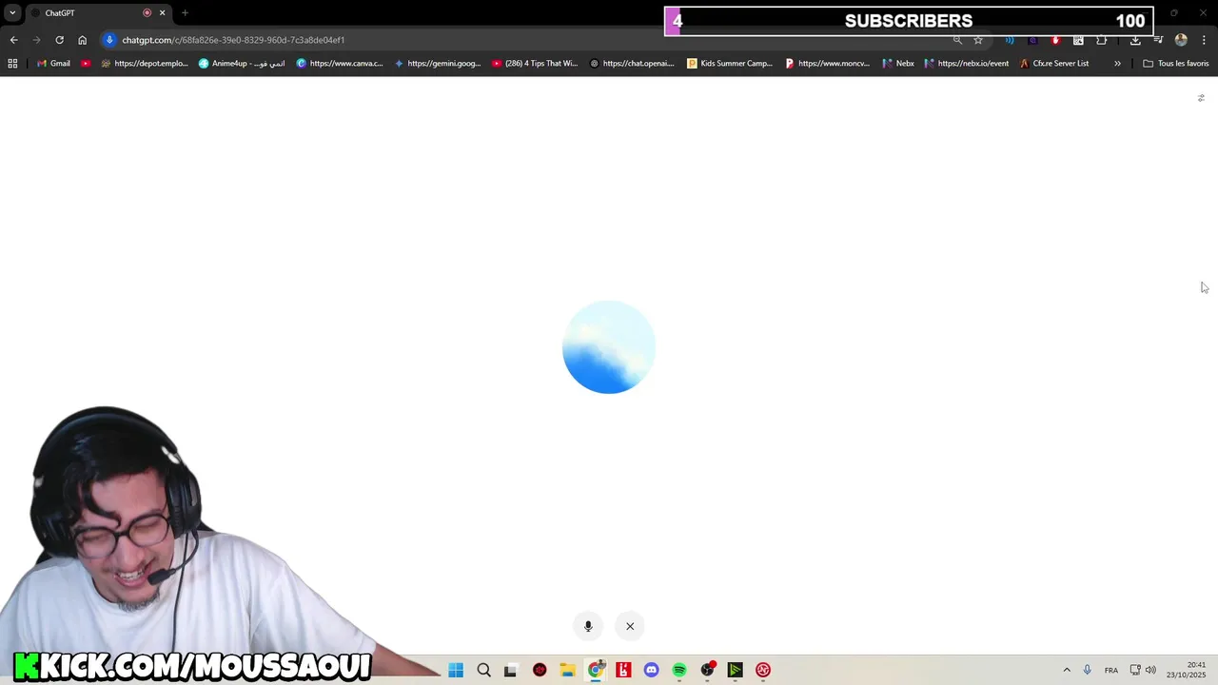Expand the bookmarks overflow chevron
The height and width of the screenshot is (685, 1218).
[1117, 64]
